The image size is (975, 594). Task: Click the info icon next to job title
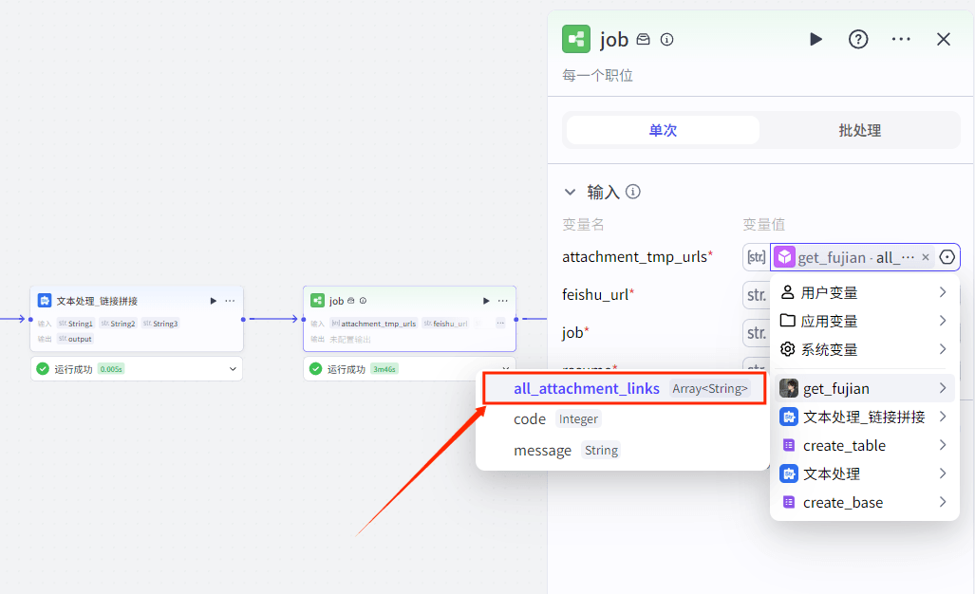click(x=666, y=40)
